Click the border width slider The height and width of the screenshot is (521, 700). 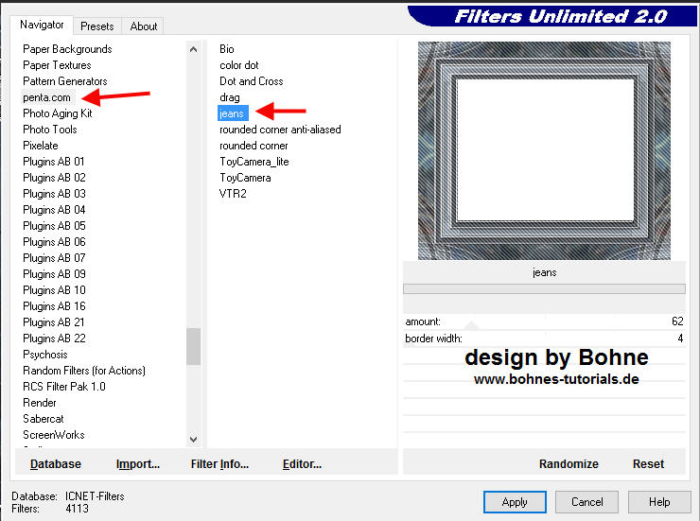[544, 339]
